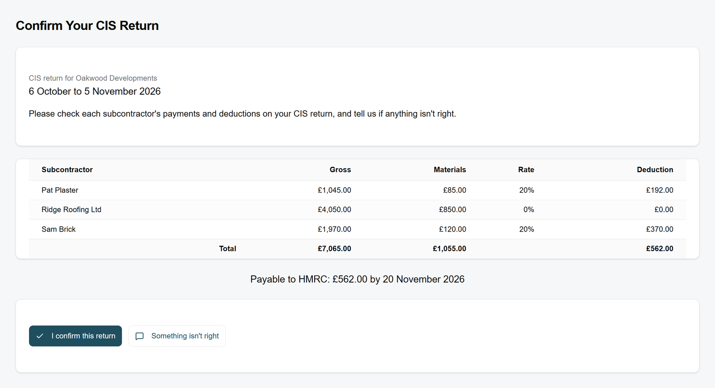Click total materials £1,055.00
Screen dimensions: 715x388
(449, 249)
